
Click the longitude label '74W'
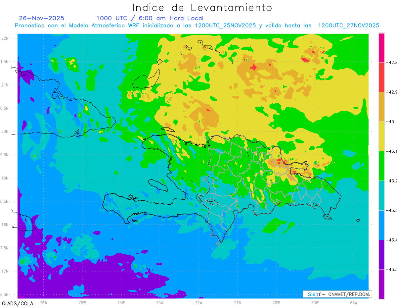[x=121, y=302]
